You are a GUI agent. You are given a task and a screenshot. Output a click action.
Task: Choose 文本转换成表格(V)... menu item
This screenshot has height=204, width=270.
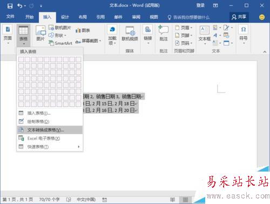50,130
